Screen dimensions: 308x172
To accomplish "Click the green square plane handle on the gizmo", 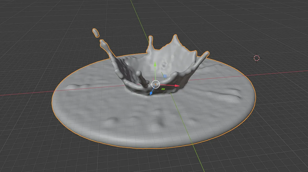I will tap(163, 89).
